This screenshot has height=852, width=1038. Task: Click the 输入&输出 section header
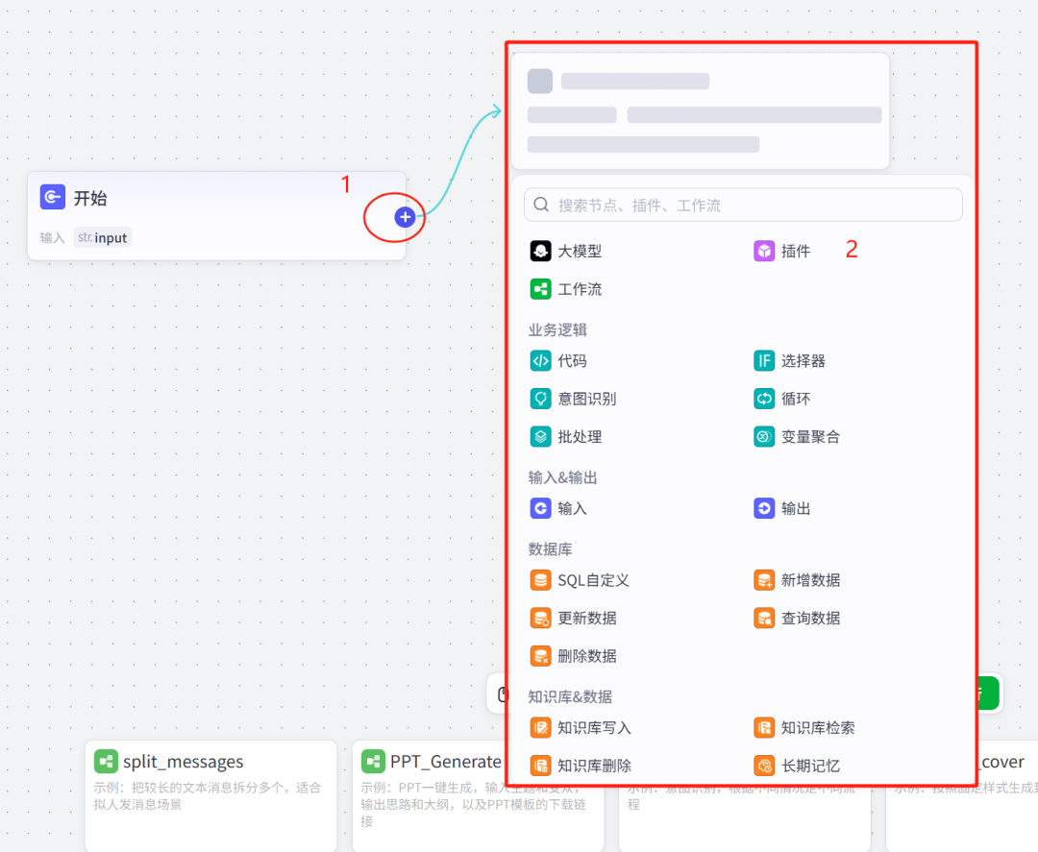click(x=562, y=477)
